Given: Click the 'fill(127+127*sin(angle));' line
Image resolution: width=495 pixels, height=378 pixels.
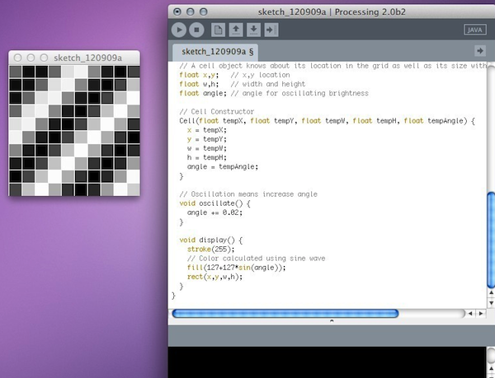Looking at the screenshot, I should pyautogui.click(x=236, y=268).
